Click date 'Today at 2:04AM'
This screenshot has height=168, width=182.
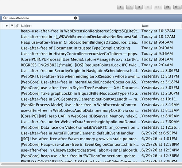(157, 65)
